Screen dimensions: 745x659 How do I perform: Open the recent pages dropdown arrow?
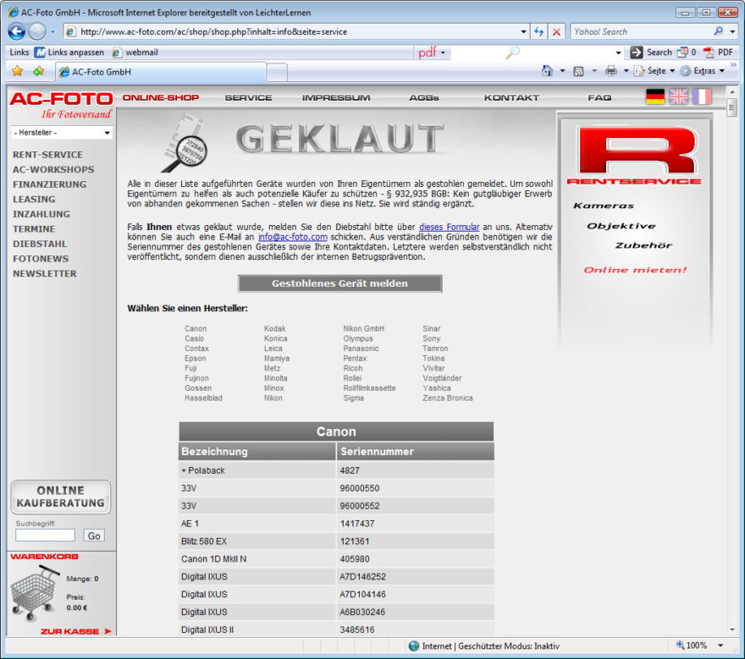[52, 32]
